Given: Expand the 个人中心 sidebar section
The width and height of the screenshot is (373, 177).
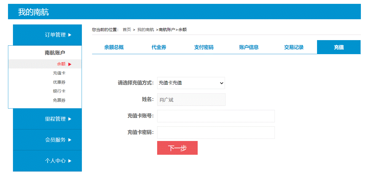Looking at the screenshot, I should (x=47, y=161).
